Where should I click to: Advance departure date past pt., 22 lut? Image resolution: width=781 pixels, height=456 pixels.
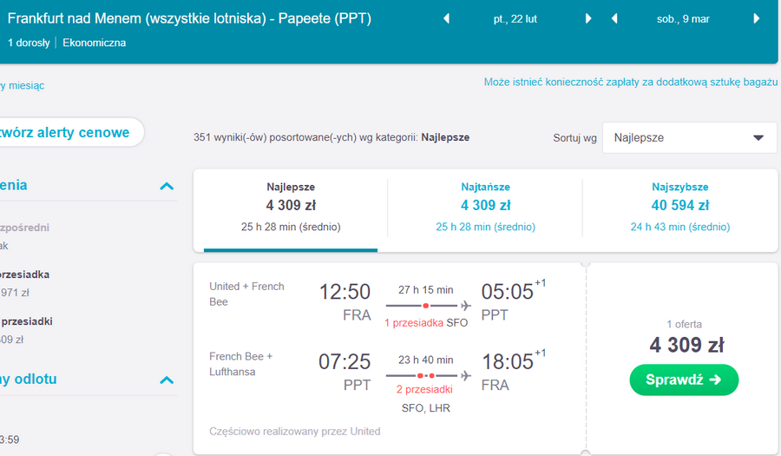[x=588, y=19]
